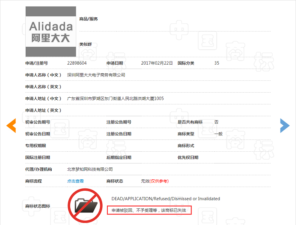Click applicant name 深圳阿里大大电子商务有限公司
The height and width of the screenshot is (225, 296).
click(x=96, y=75)
